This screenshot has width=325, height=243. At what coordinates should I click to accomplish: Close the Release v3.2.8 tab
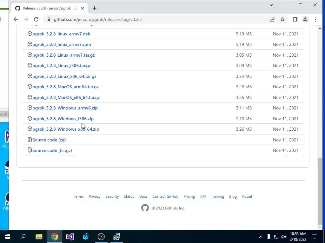point(83,8)
